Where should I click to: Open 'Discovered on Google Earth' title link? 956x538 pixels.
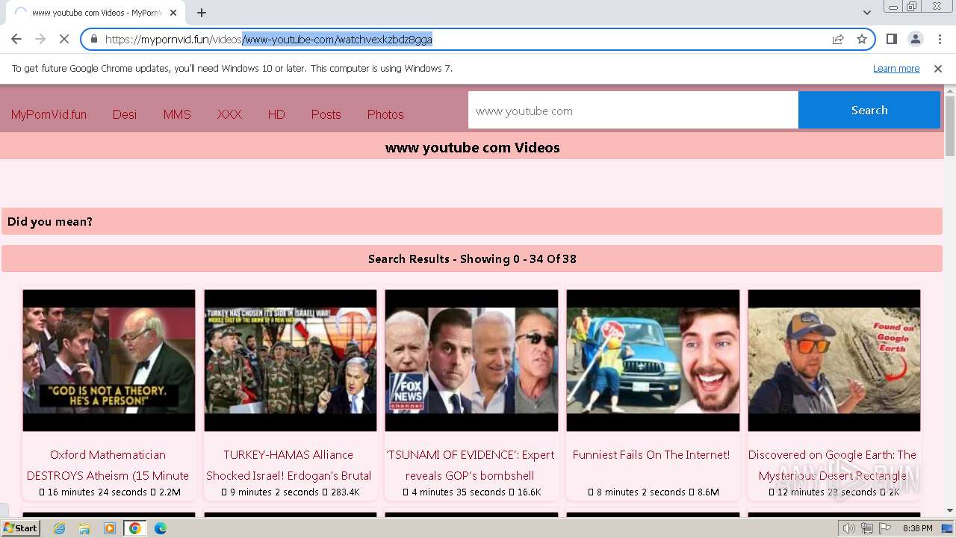point(833,465)
